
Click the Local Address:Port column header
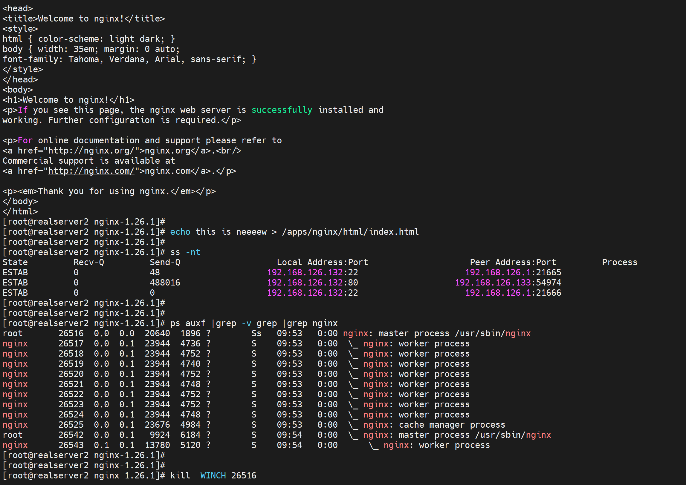pyautogui.click(x=322, y=263)
